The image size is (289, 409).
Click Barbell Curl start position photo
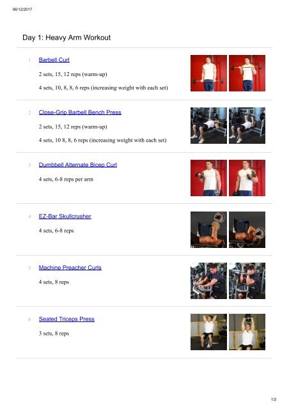click(208, 73)
